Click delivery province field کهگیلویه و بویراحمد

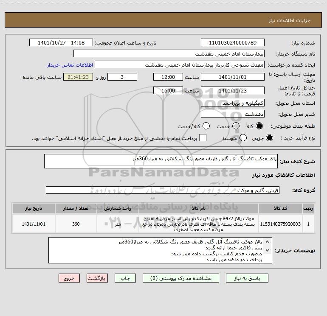click(x=233, y=103)
